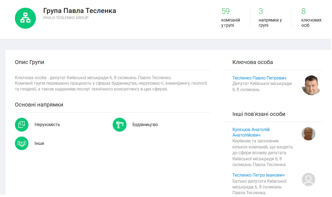Open the Кулєшов Анатолій Анатолійович link
This screenshot has width=332, height=197.
tap(251, 132)
